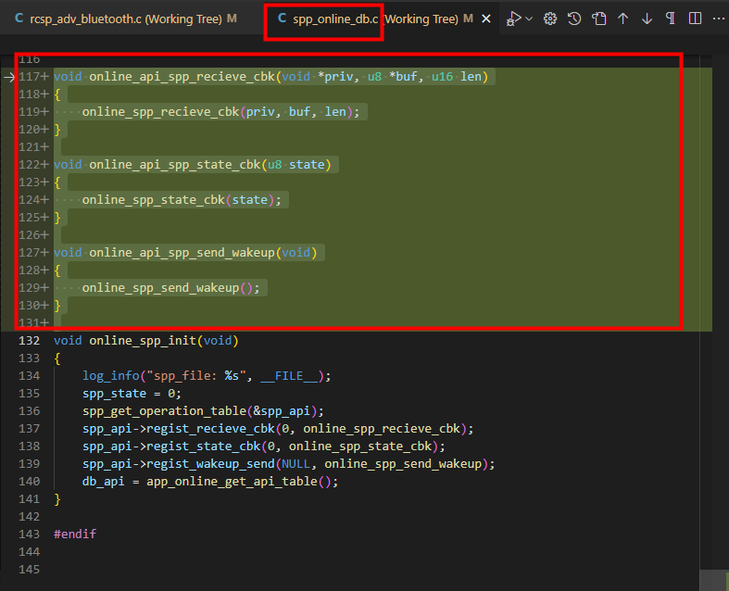The height and width of the screenshot is (591, 729).
Task: Click online_api_spp_send_wakeup function name on line 127
Action: [182, 253]
